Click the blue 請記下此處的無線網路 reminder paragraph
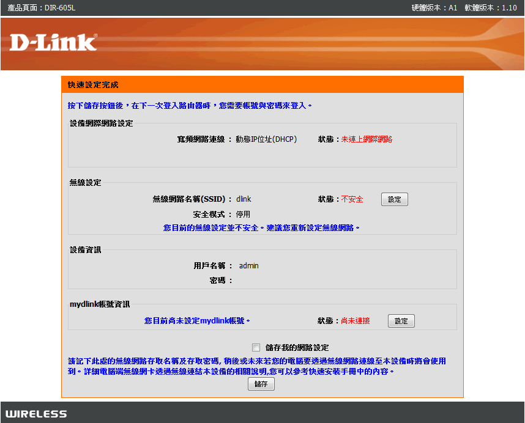The height and width of the screenshot is (423, 525). click(257, 366)
